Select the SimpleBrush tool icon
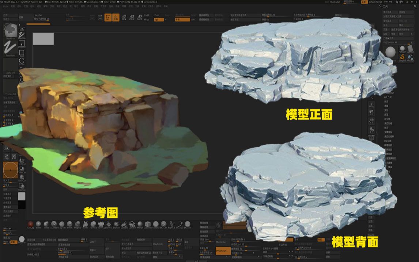Image resolution: width=419 pixels, height=262 pixels. 402,57
